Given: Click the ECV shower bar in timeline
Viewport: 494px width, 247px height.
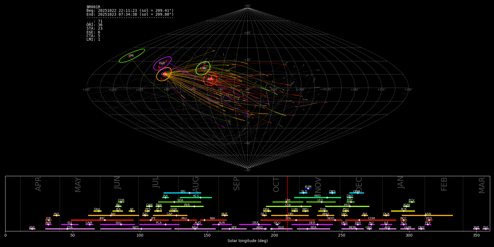Looking at the screenshot, I should coord(412,202).
